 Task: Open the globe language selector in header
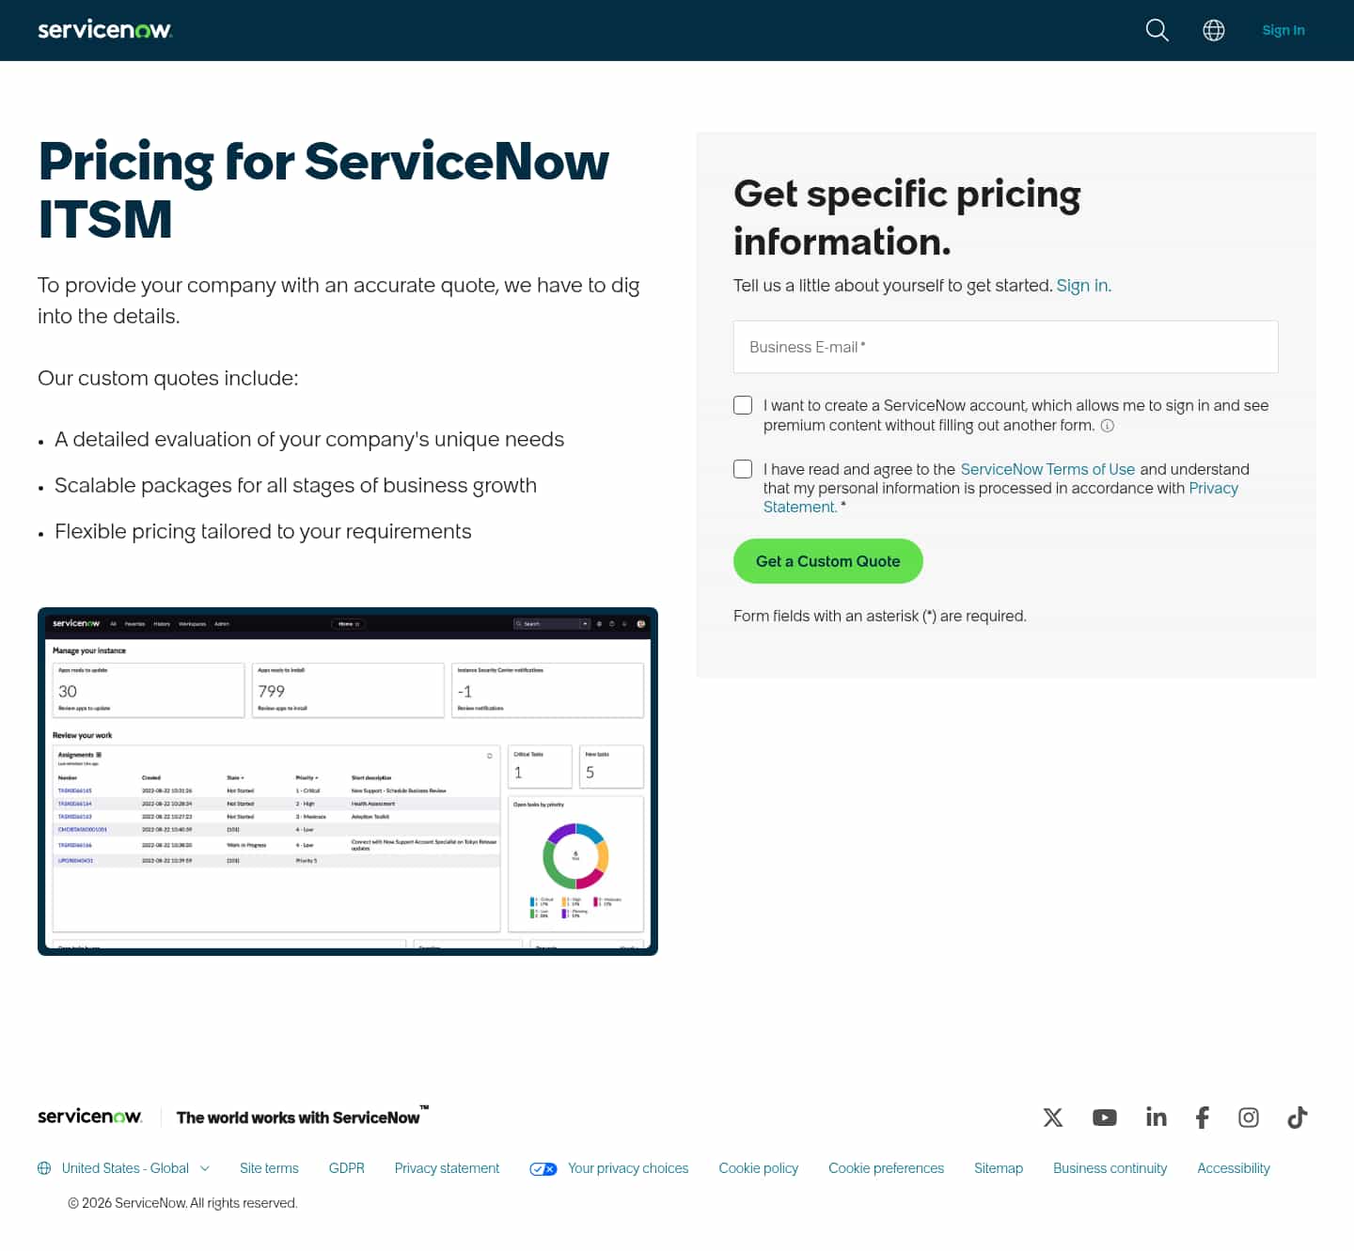[1214, 30]
